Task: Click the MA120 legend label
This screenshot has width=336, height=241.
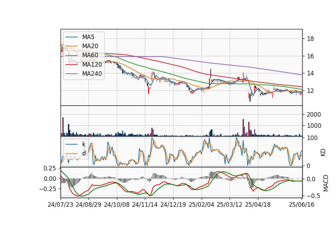Action: click(x=92, y=64)
